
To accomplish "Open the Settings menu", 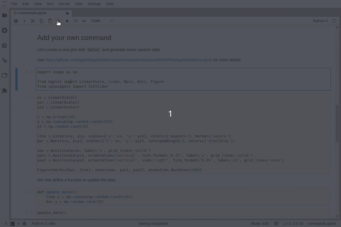I will point(94,4).
